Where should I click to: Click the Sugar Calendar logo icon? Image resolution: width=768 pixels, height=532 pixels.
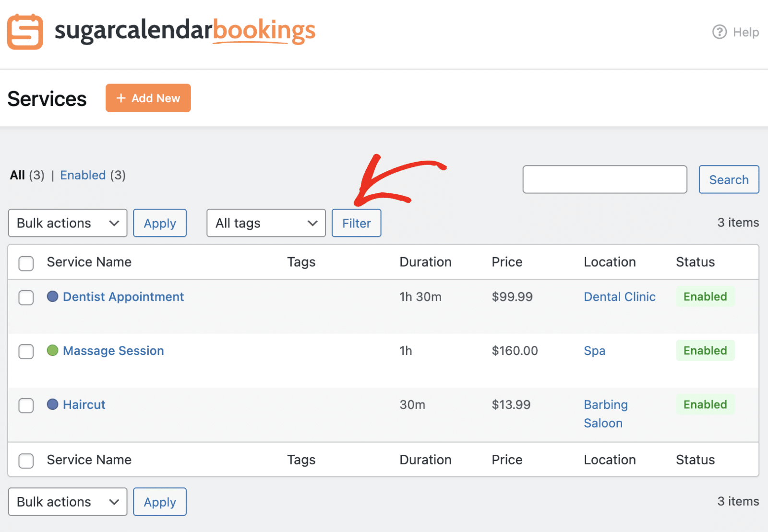(25, 32)
